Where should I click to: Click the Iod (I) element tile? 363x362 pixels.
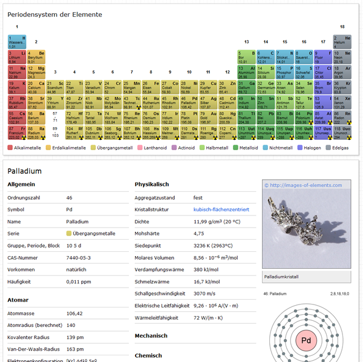point(323,102)
